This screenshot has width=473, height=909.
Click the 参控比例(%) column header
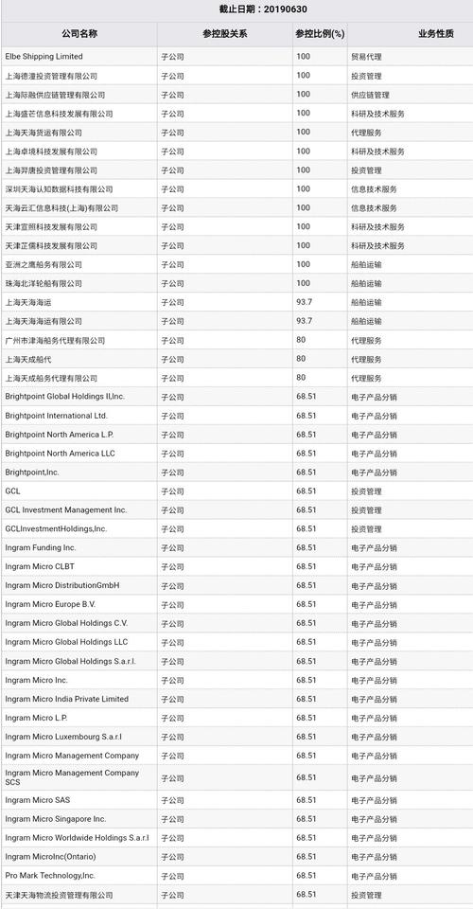(x=320, y=34)
